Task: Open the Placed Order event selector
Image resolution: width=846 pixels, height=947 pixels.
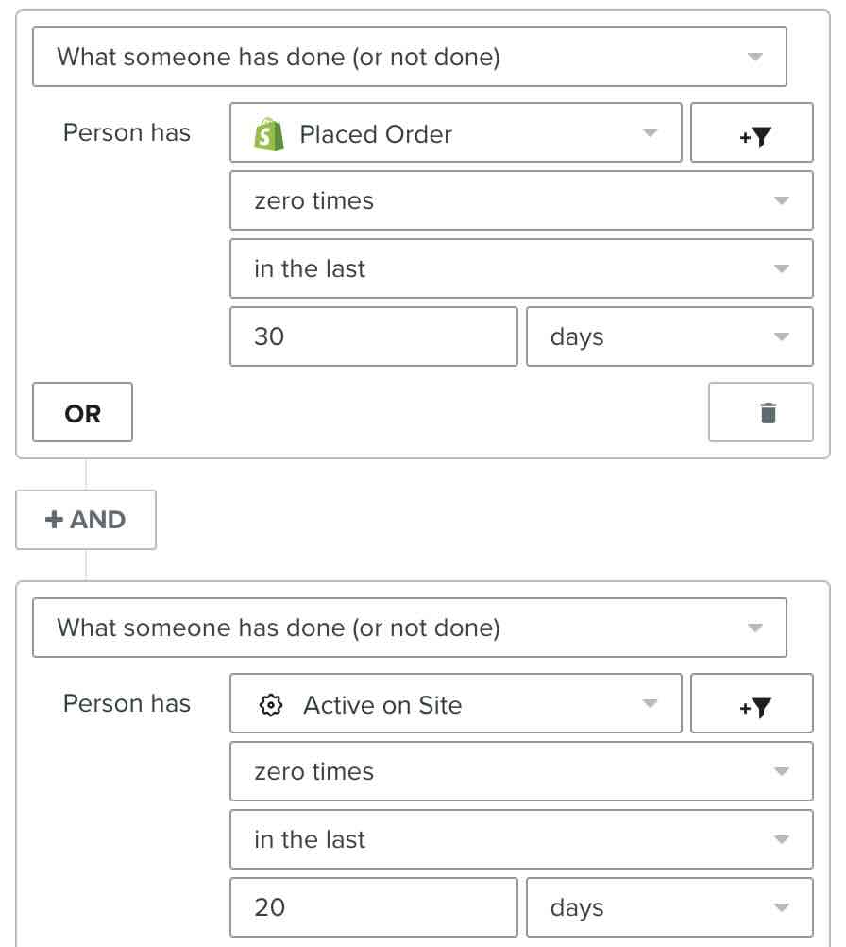Action: click(456, 133)
